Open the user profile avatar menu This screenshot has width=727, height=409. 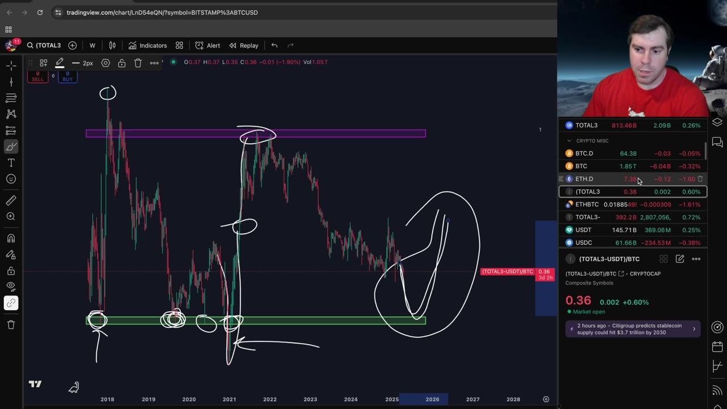point(11,45)
